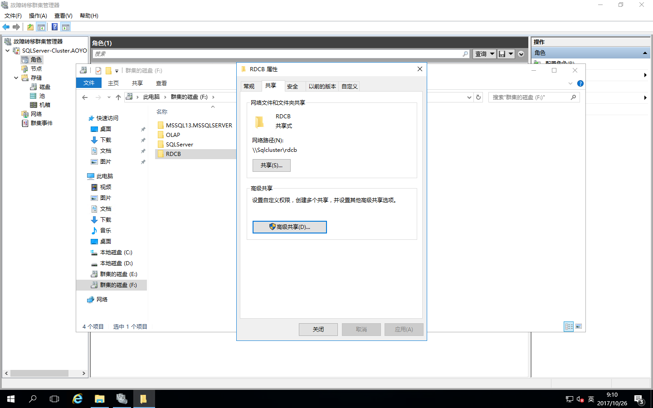
Task: Open the Action Center notification icon
Action: click(639, 400)
